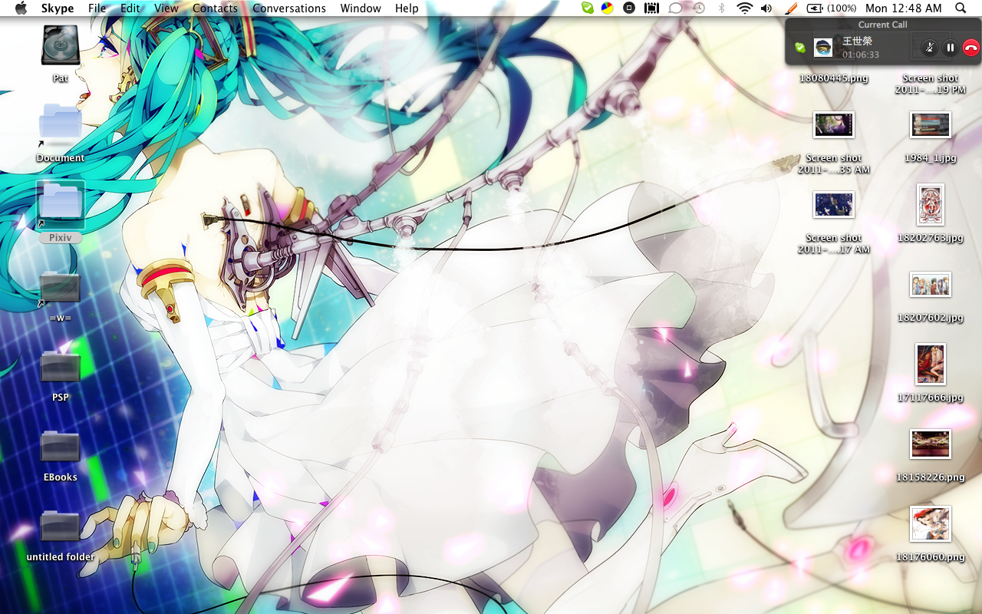Select the Pat hard drive icon
Screen dimensions: 982x614
[61, 45]
